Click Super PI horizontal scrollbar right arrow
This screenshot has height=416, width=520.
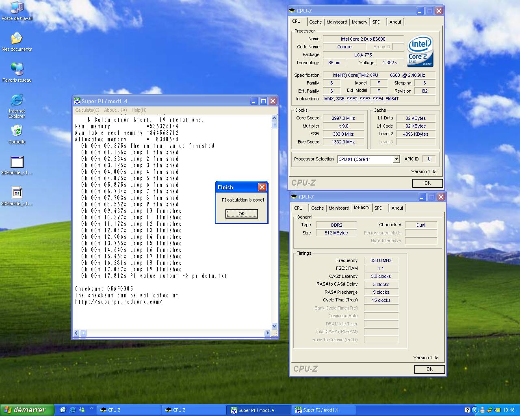(x=267, y=333)
